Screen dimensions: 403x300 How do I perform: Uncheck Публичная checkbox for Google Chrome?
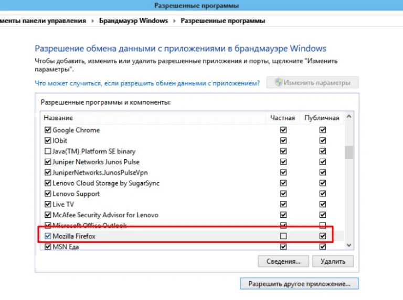click(323, 130)
